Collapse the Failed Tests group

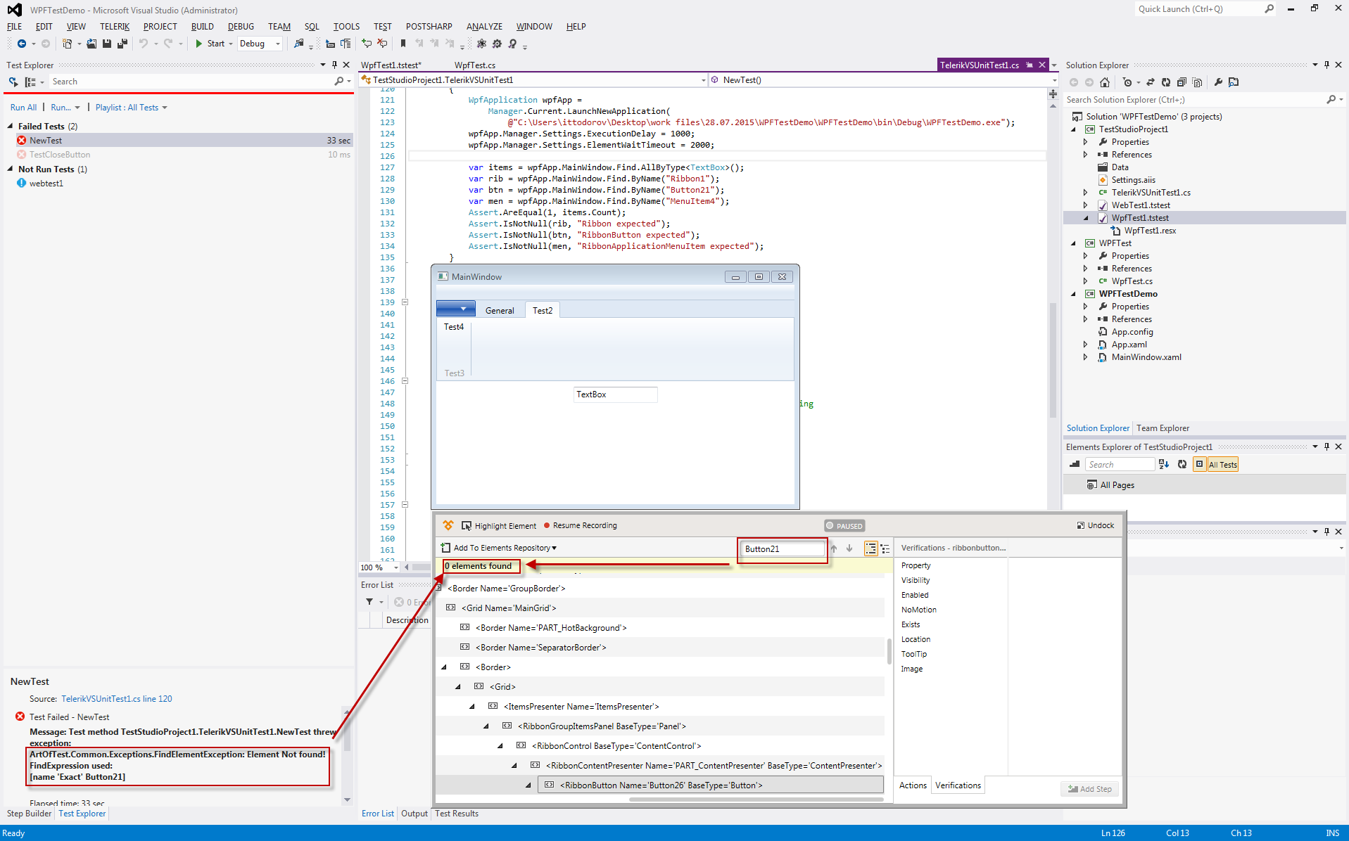click(11, 127)
